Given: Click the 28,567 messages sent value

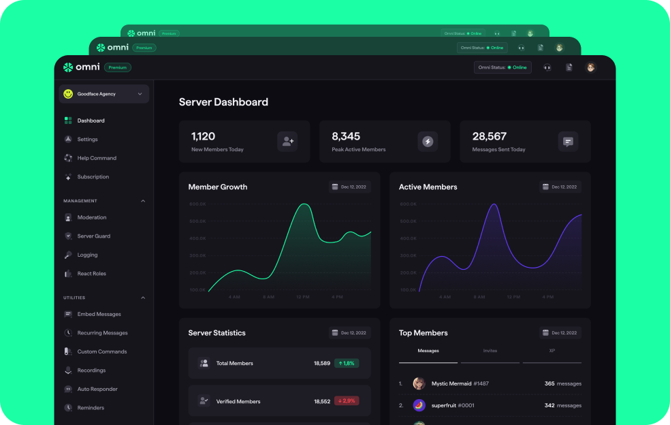Looking at the screenshot, I should point(490,136).
